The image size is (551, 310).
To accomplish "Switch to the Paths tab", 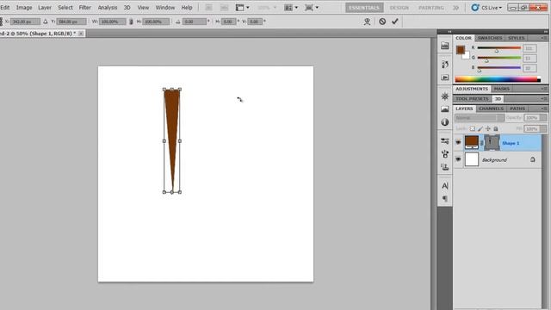I will [x=517, y=108].
